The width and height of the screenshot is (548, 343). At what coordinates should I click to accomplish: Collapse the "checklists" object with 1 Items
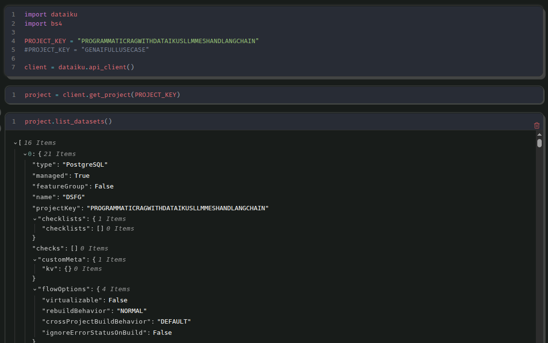[x=34, y=219]
